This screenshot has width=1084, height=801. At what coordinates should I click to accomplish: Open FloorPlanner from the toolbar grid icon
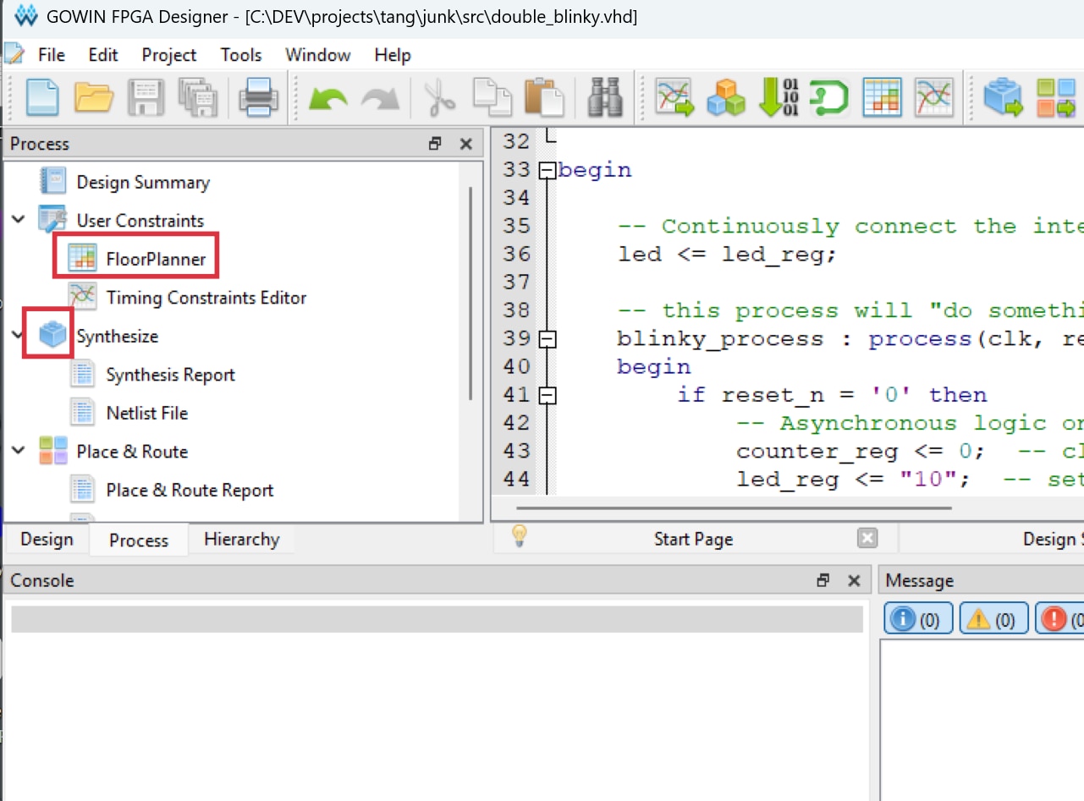tap(882, 96)
